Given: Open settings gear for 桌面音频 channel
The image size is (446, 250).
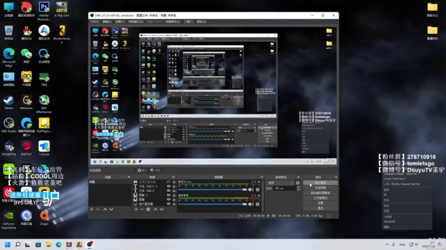Looking at the screenshot, I should [x=258, y=204].
